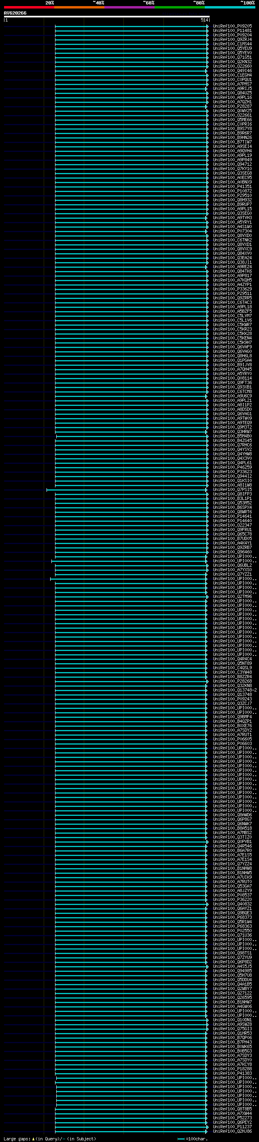
Task: Click hit label UniRef100_P18288
Action: pos(232,1069)
